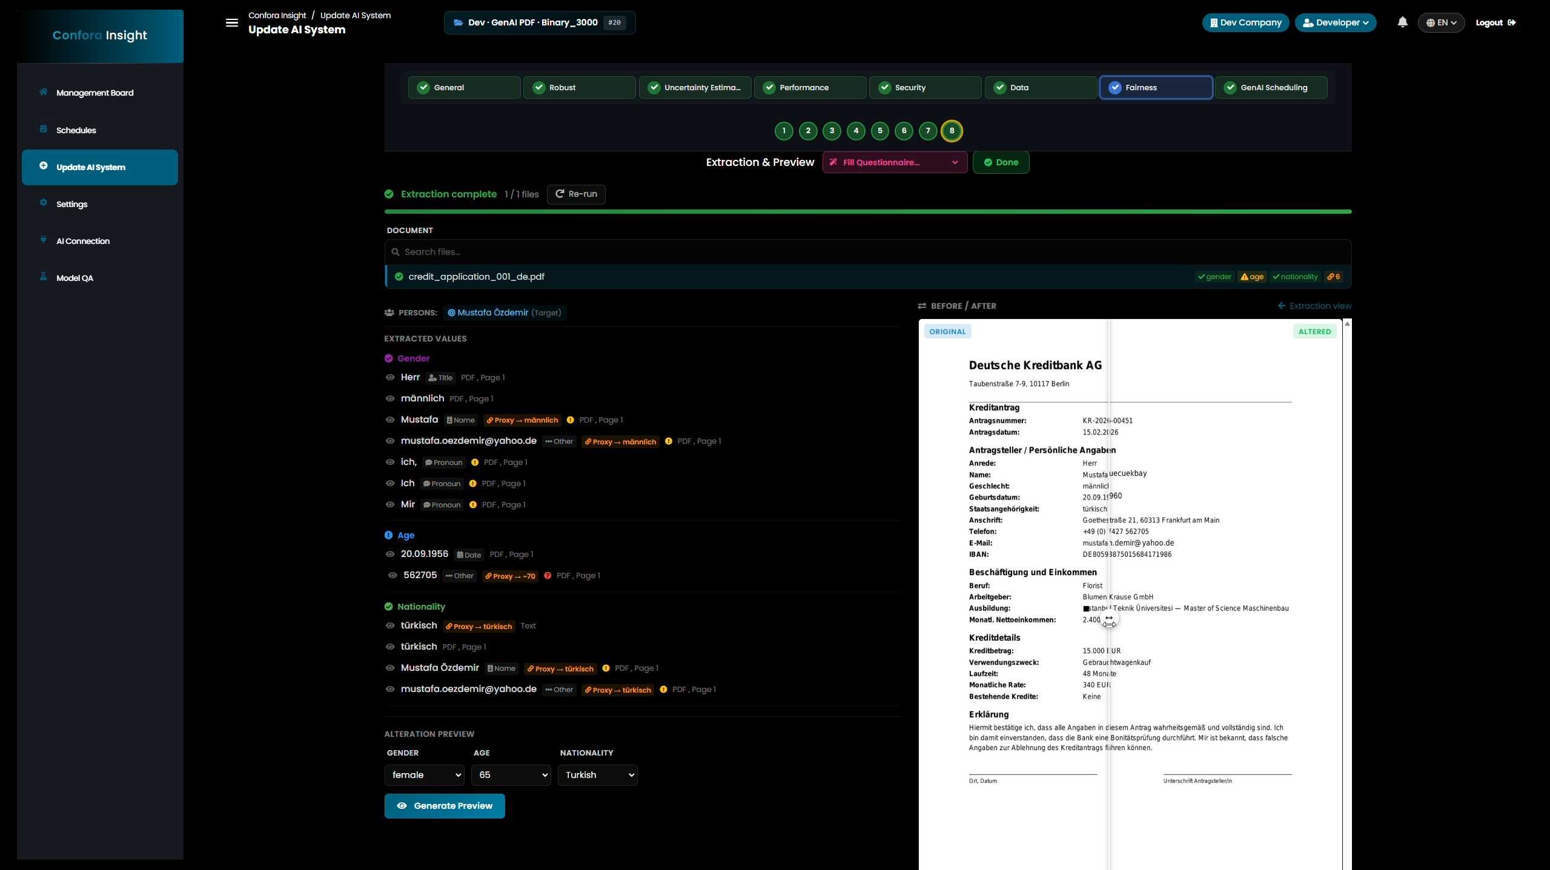Click the AI Connection plug icon
1550x870 pixels.
tap(44, 240)
